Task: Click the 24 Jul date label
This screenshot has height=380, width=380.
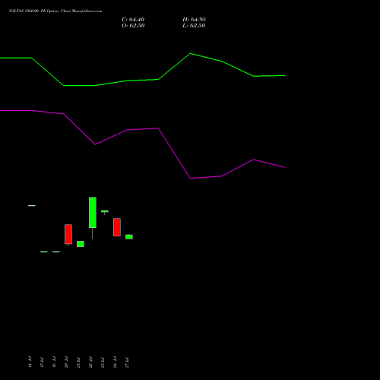Action: [x=115, y=362]
